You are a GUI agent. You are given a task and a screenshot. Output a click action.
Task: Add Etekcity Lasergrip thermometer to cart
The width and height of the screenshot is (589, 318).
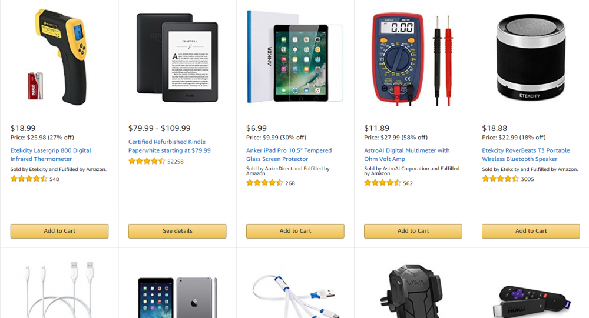pyautogui.click(x=59, y=231)
